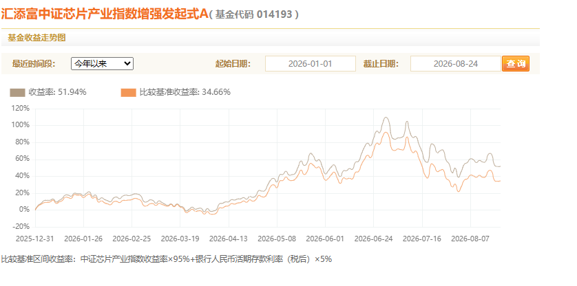
Task: Click the 收益率: 51.94% legend text
Action: (57, 92)
